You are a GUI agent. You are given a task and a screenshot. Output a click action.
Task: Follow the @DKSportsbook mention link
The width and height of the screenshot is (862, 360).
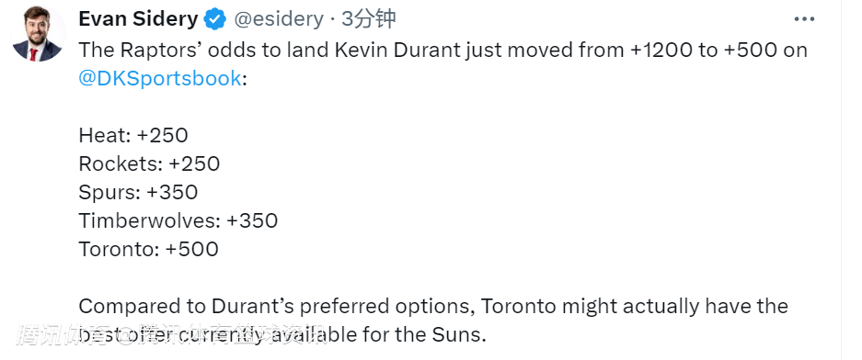160,78
